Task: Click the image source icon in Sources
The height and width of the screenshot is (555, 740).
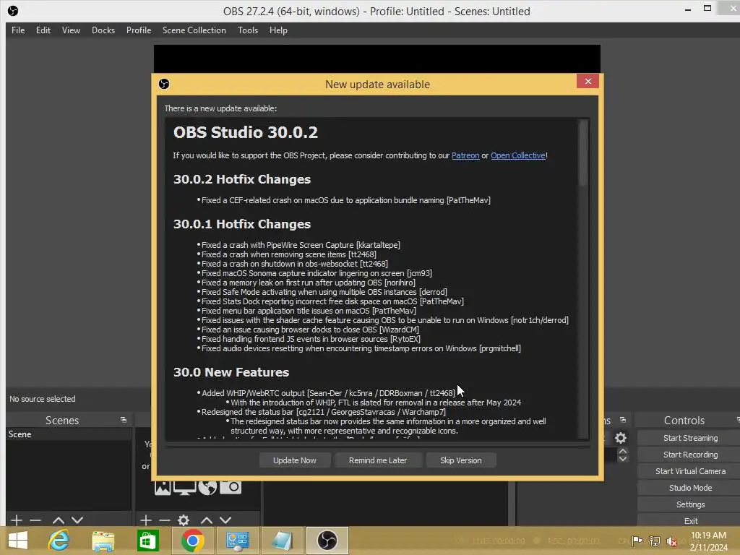Action: (163, 488)
